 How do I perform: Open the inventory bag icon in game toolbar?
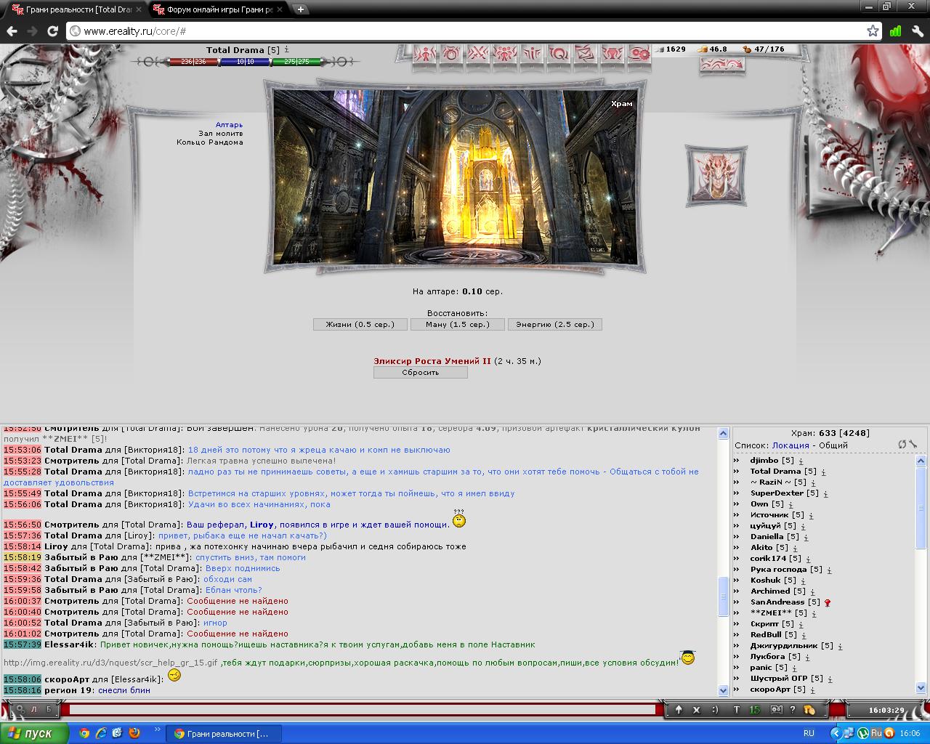click(451, 54)
